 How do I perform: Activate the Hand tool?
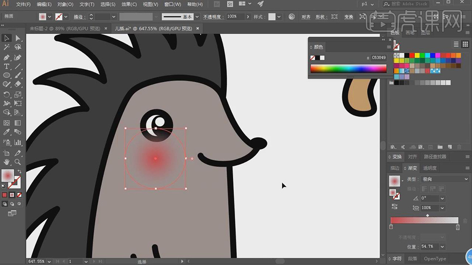pyautogui.click(x=7, y=162)
